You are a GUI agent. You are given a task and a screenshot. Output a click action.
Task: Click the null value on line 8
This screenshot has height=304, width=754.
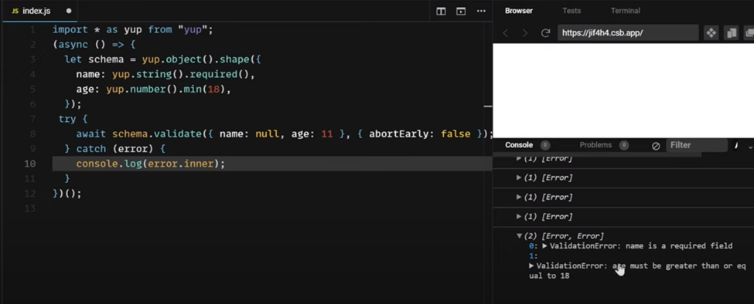point(267,133)
